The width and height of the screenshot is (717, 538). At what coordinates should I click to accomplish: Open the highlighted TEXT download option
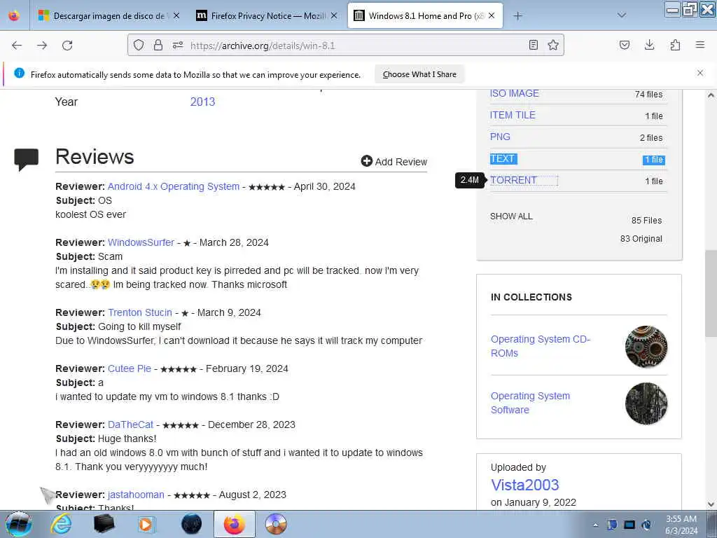503,159
